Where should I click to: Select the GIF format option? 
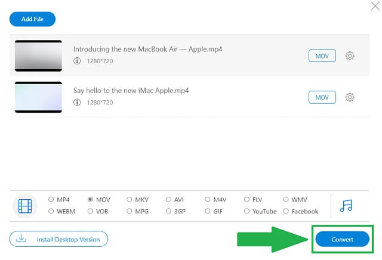pyautogui.click(x=208, y=211)
